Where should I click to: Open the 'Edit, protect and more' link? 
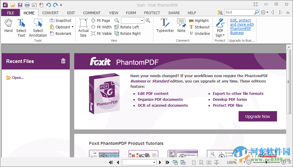point(242,27)
